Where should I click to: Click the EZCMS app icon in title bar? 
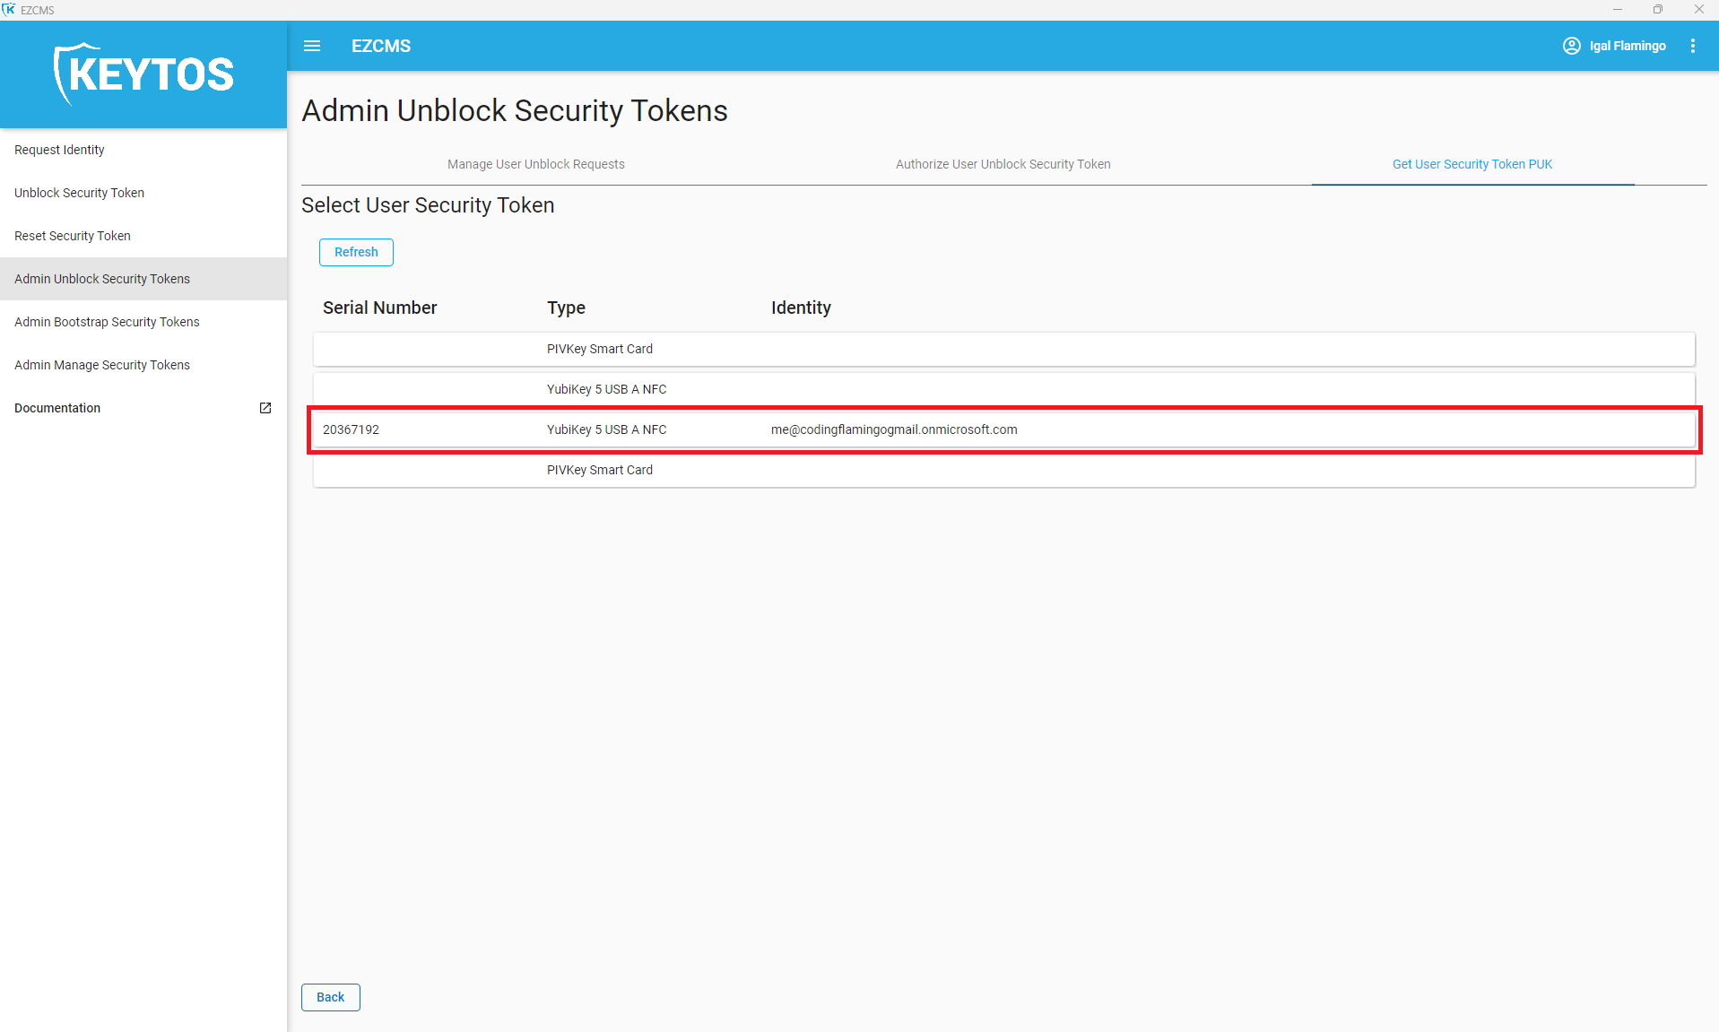click(9, 10)
